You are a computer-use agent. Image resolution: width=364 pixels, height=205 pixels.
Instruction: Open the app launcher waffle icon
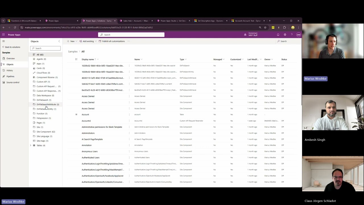(3, 35)
